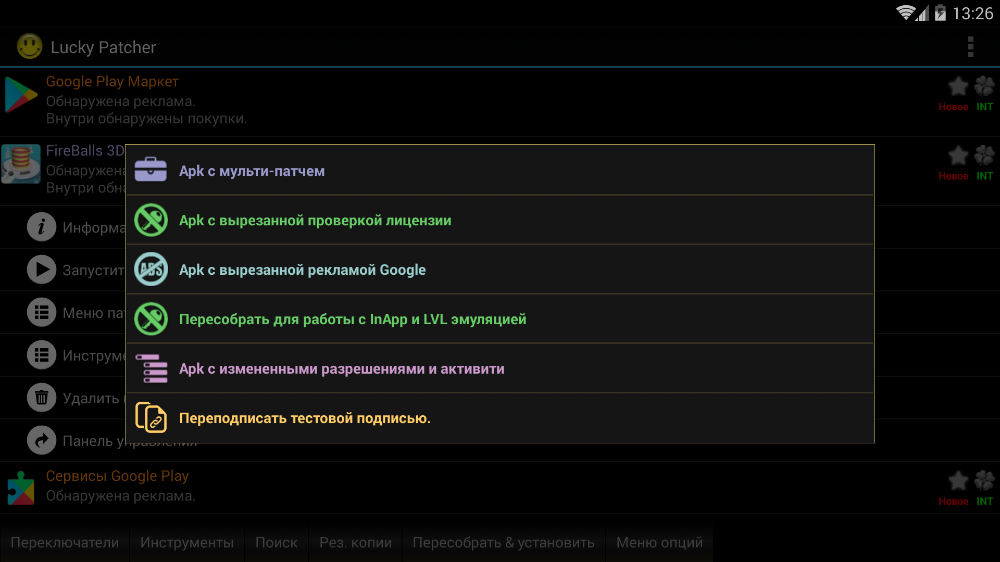Open the Переключатели bottom tab
Screen dimensions: 1000x562
[65, 543]
